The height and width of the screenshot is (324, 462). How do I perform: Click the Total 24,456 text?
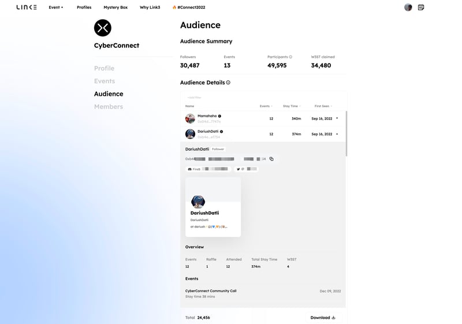[x=198, y=318]
